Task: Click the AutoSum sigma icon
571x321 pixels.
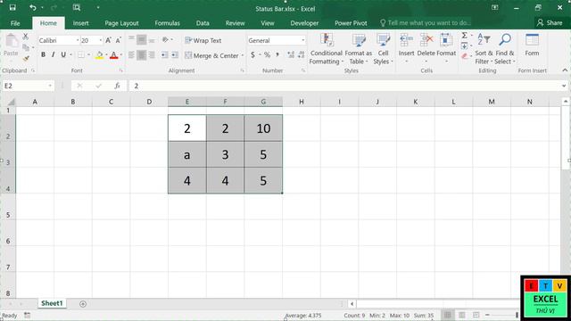Action: (x=464, y=36)
